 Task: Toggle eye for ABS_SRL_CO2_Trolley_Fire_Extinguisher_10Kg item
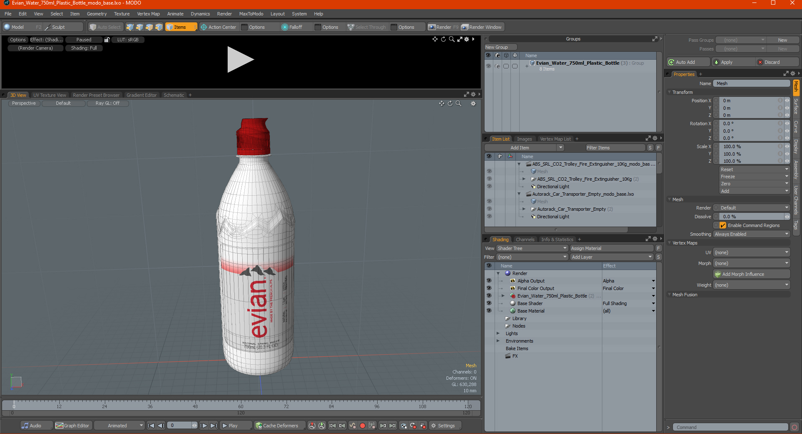(x=489, y=179)
